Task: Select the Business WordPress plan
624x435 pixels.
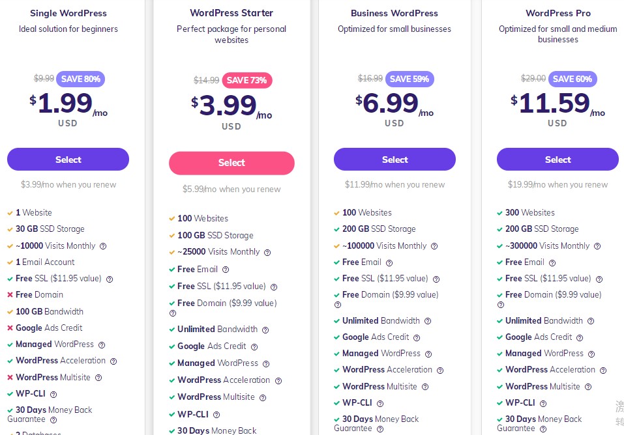Action: pos(394,160)
